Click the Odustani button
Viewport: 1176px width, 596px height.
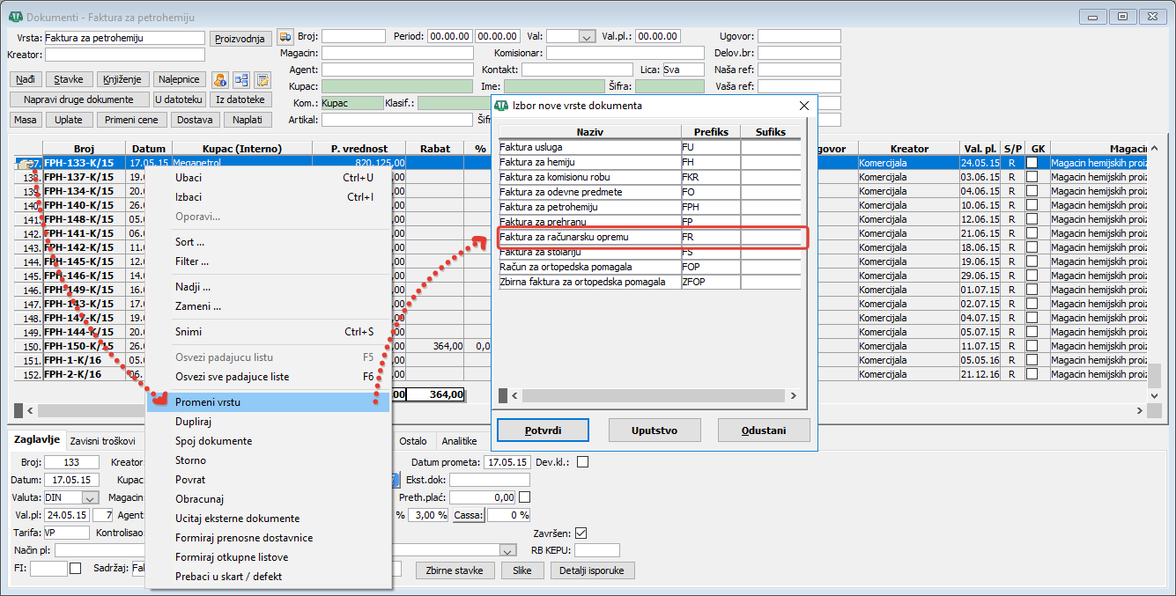point(764,430)
